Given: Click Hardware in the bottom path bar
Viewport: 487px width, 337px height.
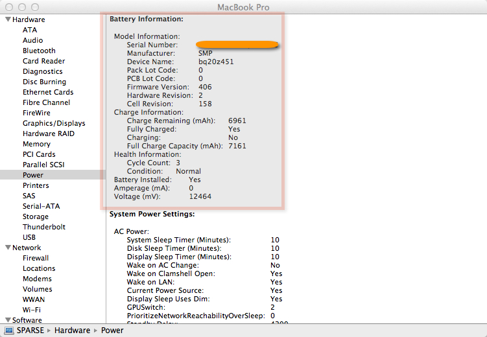Looking at the screenshot, I should 73,330.
